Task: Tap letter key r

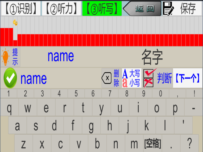Action: (x=65, y=107)
